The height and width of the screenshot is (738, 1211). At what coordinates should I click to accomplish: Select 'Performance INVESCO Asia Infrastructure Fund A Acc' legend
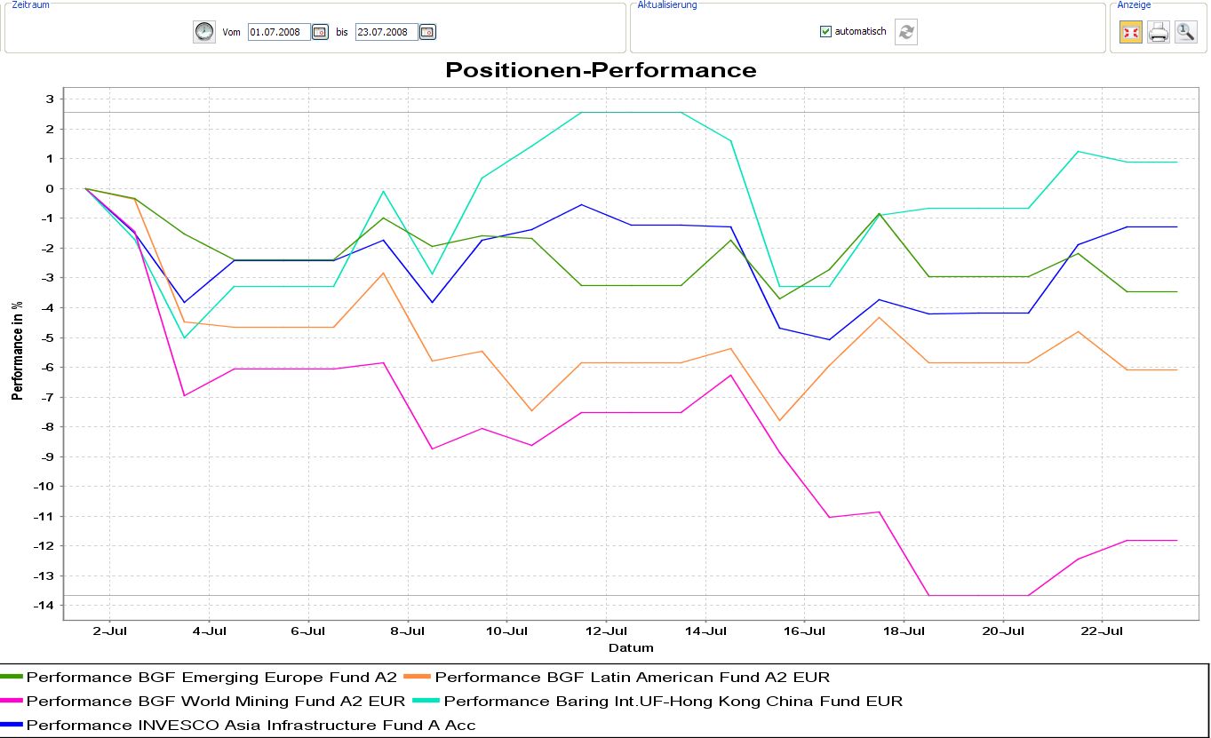pos(251,726)
